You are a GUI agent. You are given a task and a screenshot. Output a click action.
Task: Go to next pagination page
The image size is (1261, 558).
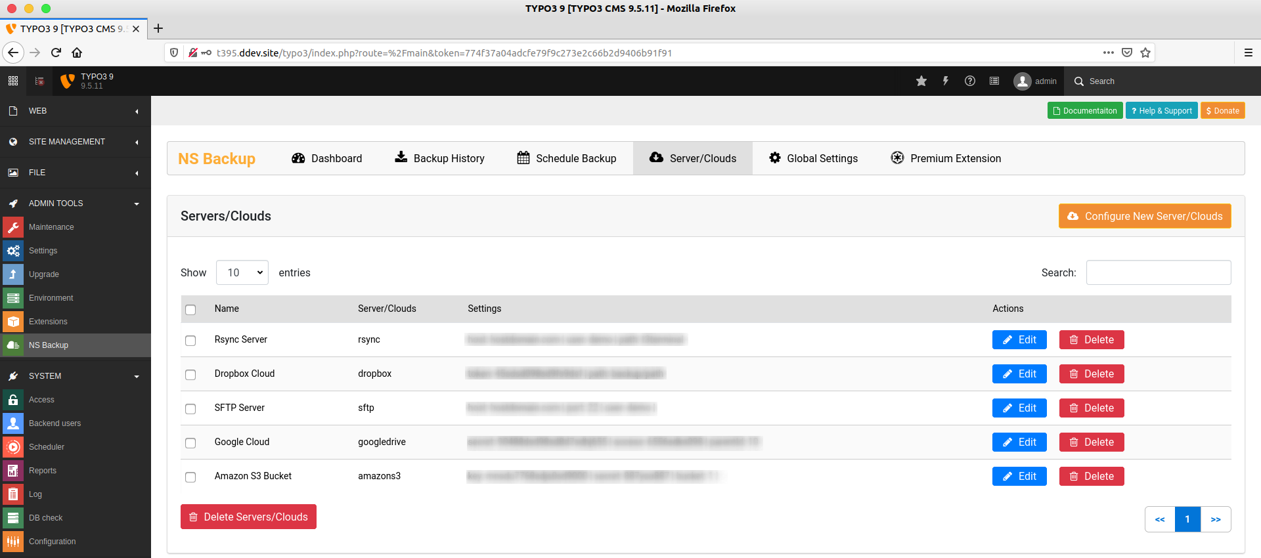coord(1216,519)
